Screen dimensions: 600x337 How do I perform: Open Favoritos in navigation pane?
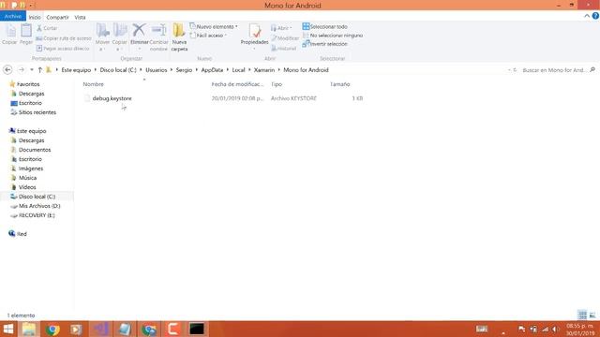28,84
